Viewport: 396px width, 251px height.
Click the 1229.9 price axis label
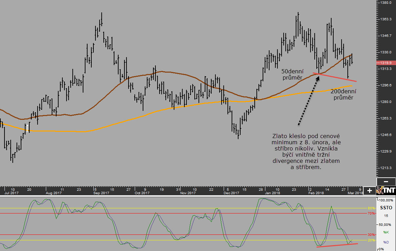click(x=386, y=151)
